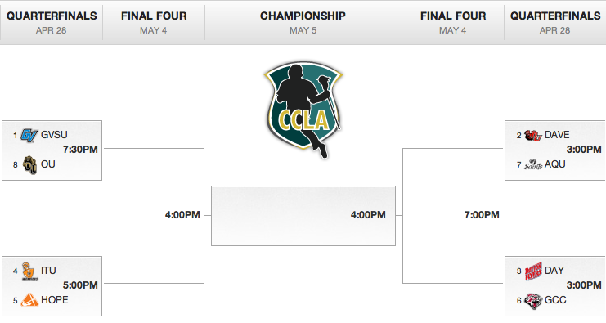Click the GCC tiger logo icon

pos(533,301)
